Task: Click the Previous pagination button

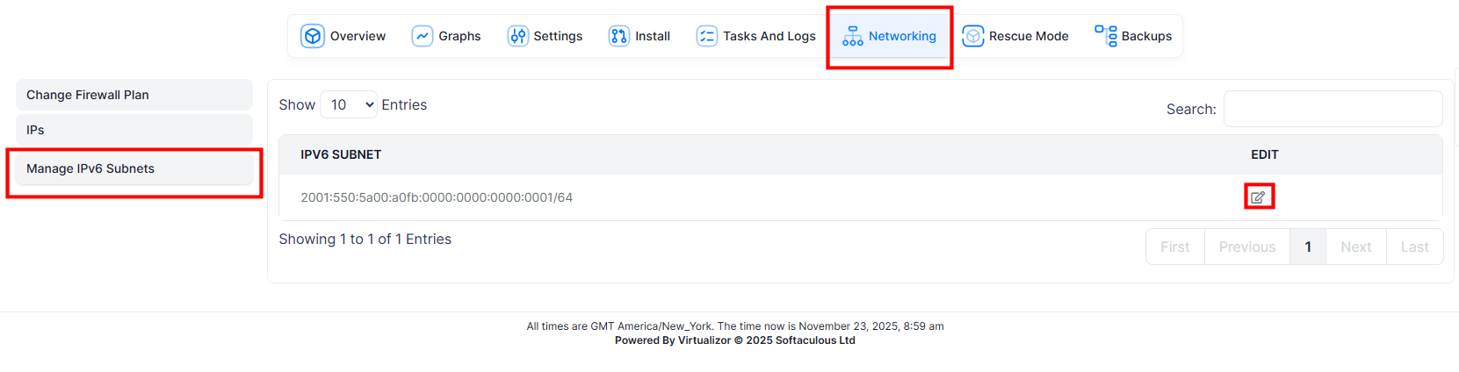Action: coord(1246,247)
